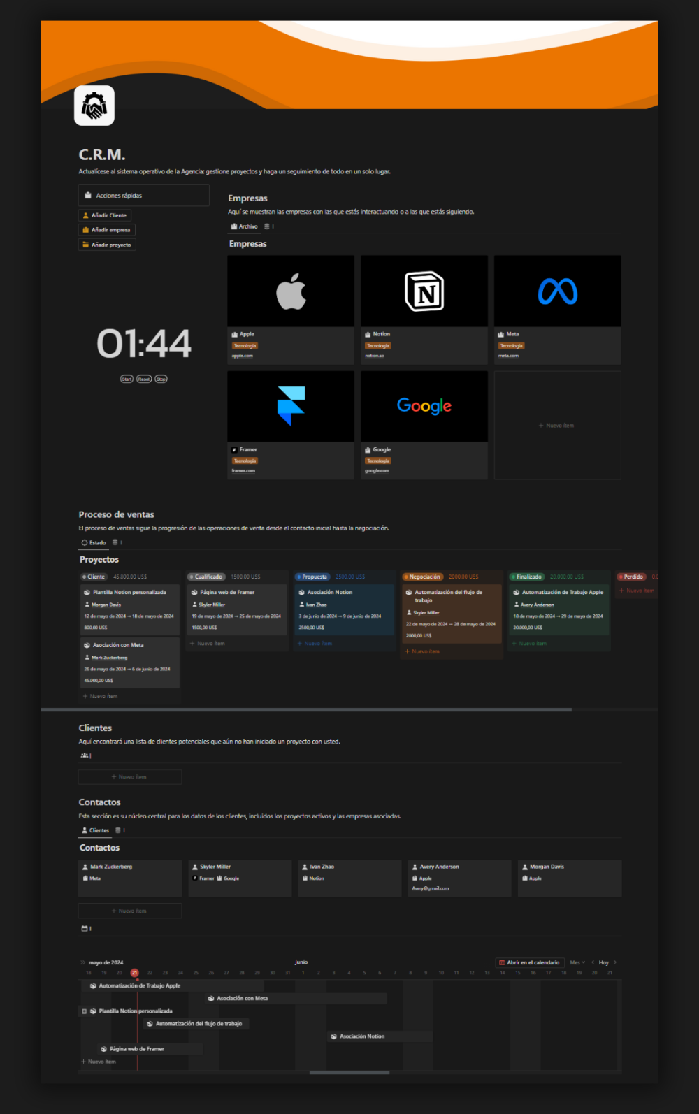Viewport: 699px width, 1114px height.
Task: Open the Mark Zuckerberg contact card
Action: coord(130,878)
